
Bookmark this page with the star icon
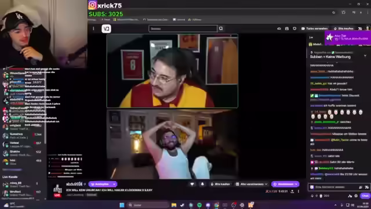334,12
